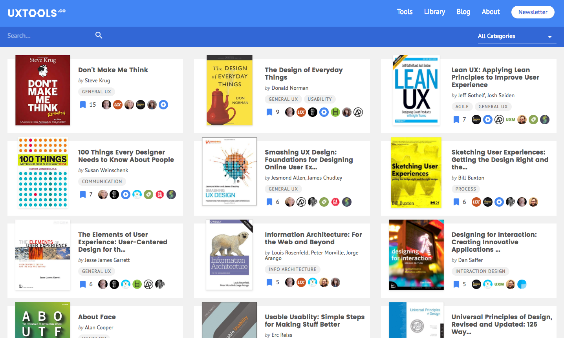
Task: Open The Design of Everyday Things title
Action: click(304, 73)
